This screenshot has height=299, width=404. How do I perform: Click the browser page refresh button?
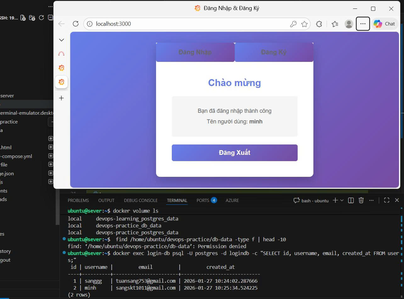[x=76, y=24]
